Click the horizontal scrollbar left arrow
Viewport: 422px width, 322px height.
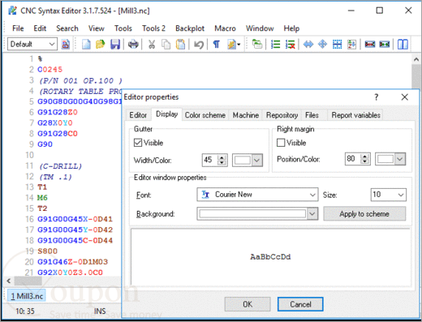[9, 281]
